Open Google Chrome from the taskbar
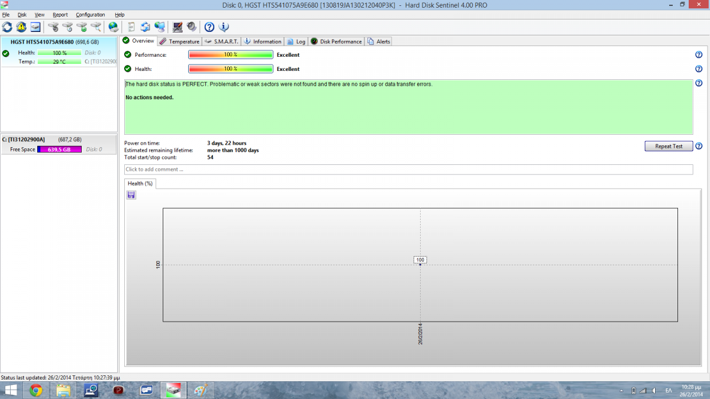This screenshot has height=399, width=710. coord(37,390)
